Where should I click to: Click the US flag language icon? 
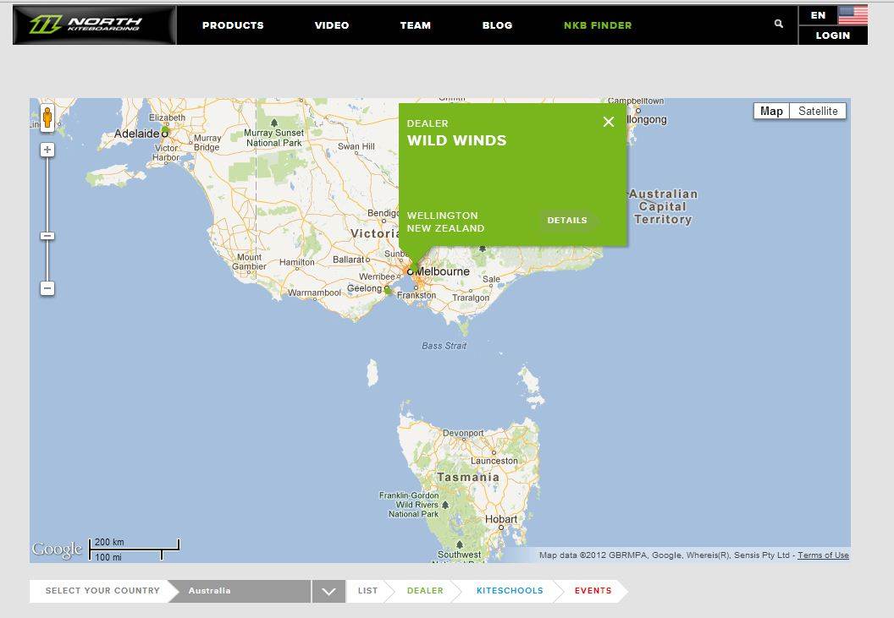[853, 15]
